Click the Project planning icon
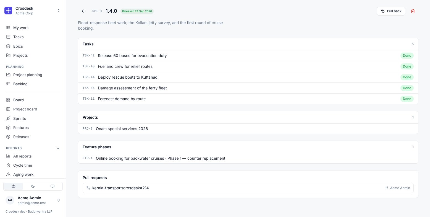Image resolution: width=430 pixels, height=217 pixels. click(8, 75)
